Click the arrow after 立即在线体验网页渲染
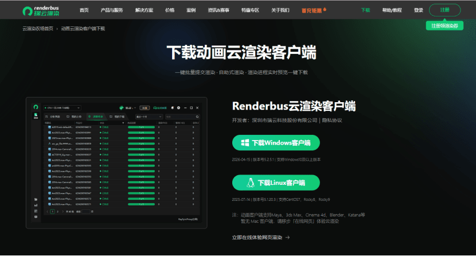The height and width of the screenshot is (256, 476). (x=287, y=237)
